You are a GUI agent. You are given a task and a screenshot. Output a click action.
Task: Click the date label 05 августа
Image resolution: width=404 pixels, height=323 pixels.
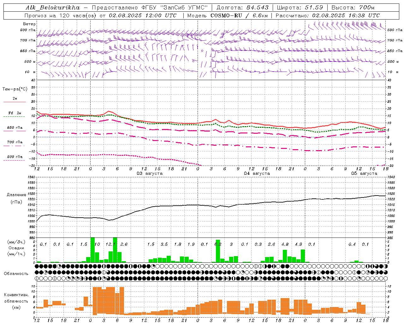pyautogui.click(x=364, y=173)
